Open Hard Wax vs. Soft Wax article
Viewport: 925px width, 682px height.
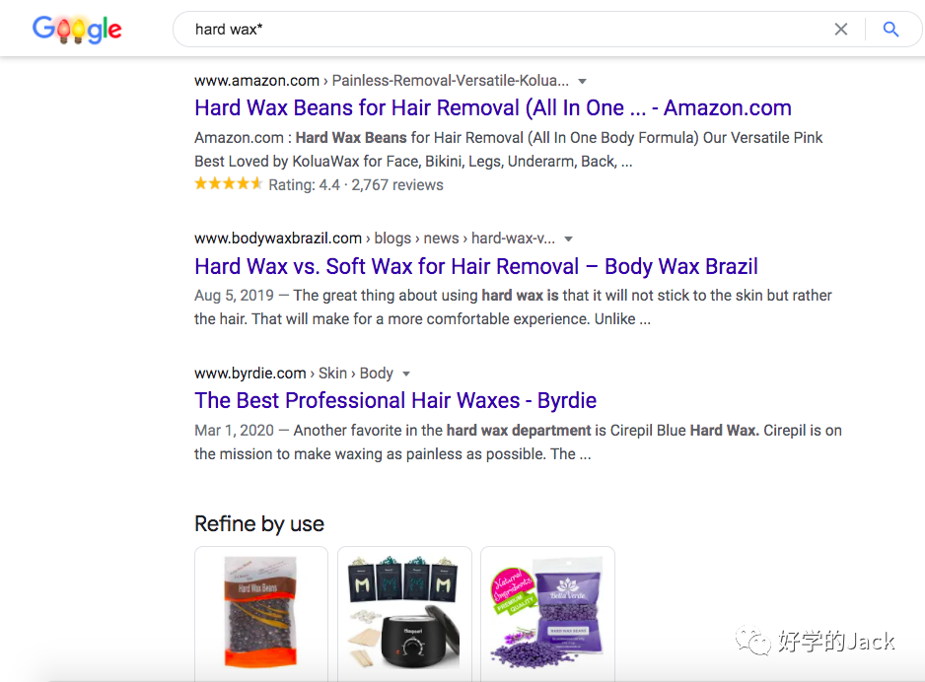(x=476, y=266)
